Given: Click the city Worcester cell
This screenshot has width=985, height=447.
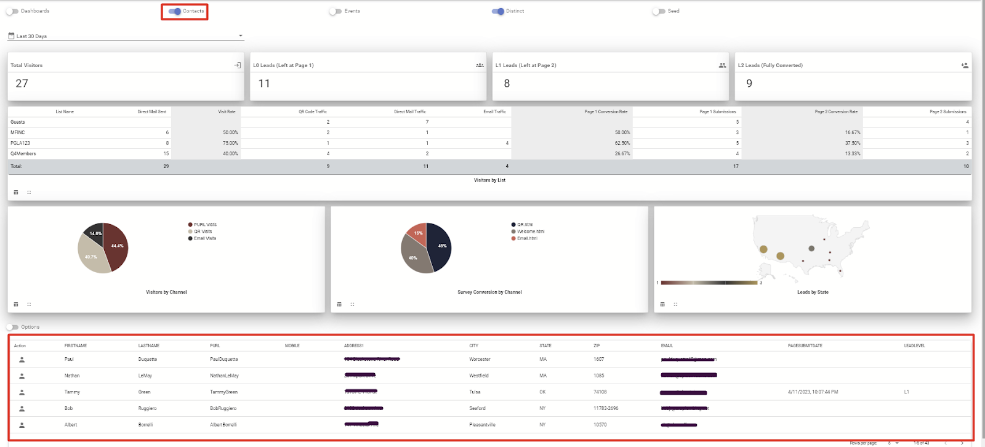Looking at the screenshot, I should coord(480,359).
